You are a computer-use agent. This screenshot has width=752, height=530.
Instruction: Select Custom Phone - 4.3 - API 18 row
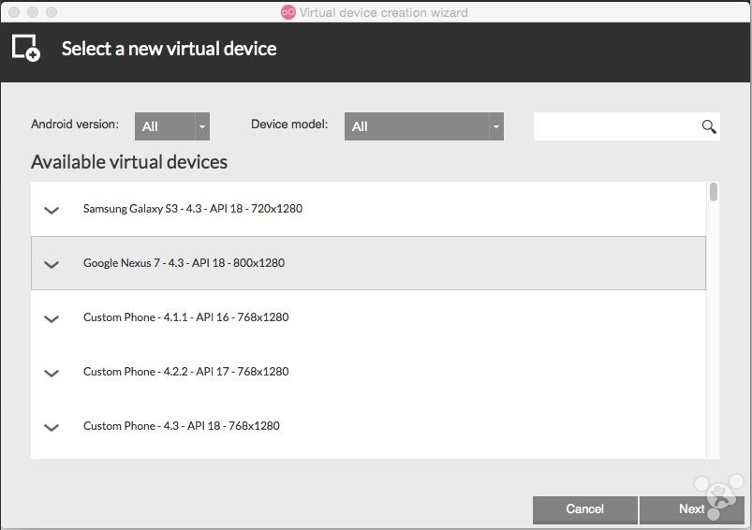(x=368, y=425)
